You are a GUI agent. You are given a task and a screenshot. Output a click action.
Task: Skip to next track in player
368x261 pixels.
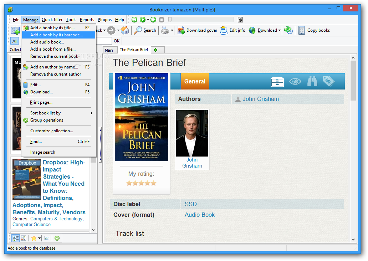coord(153,20)
